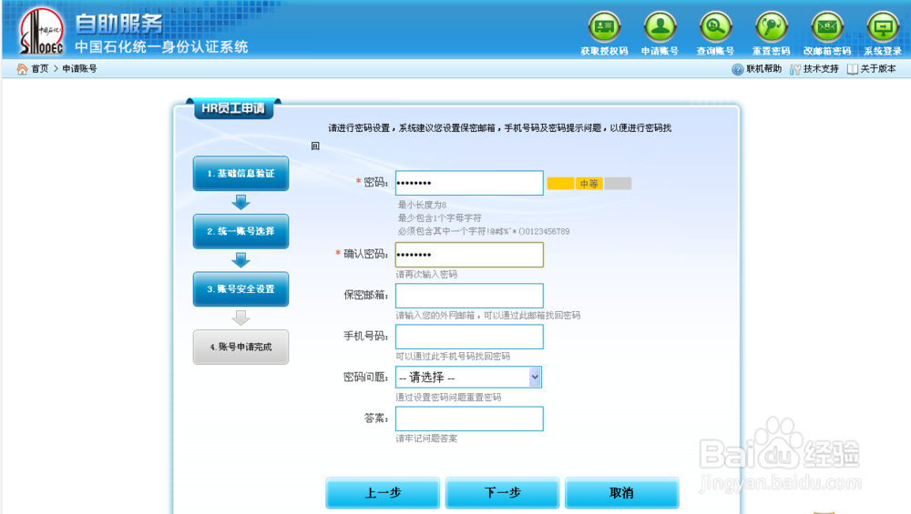Click the 技术支持 tools icon

point(794,69)
